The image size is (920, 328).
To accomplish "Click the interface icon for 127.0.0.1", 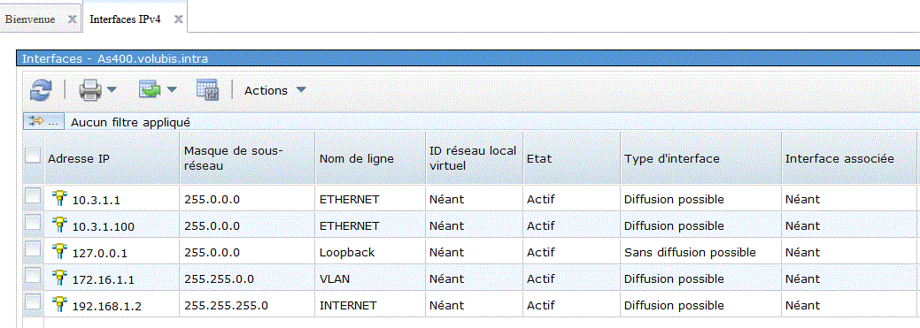I will [x=59, y=252].
